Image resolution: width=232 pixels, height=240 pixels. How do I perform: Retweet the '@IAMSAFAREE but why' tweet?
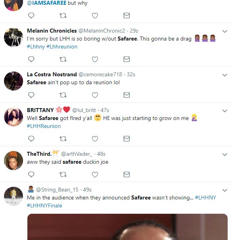(x=63, y=15)
